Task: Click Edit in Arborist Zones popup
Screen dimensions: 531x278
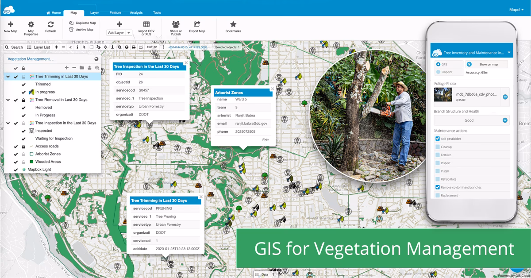Action: [265, 140]
